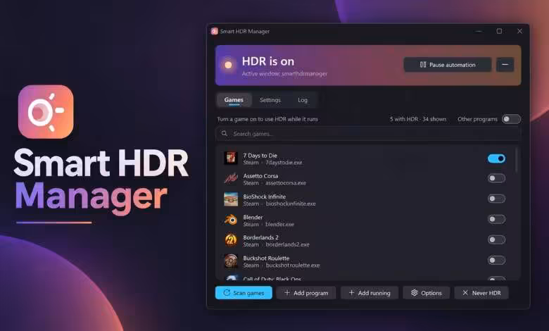Toggle the Other programs switch
Screen dimensions: 549x331
pos(511,119)
